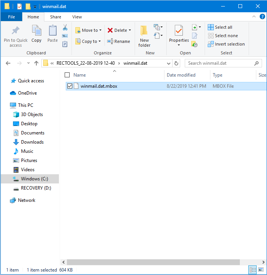The image size is (267, 275).
Task: Open the New item menu icon
Action: click(158, 27)
